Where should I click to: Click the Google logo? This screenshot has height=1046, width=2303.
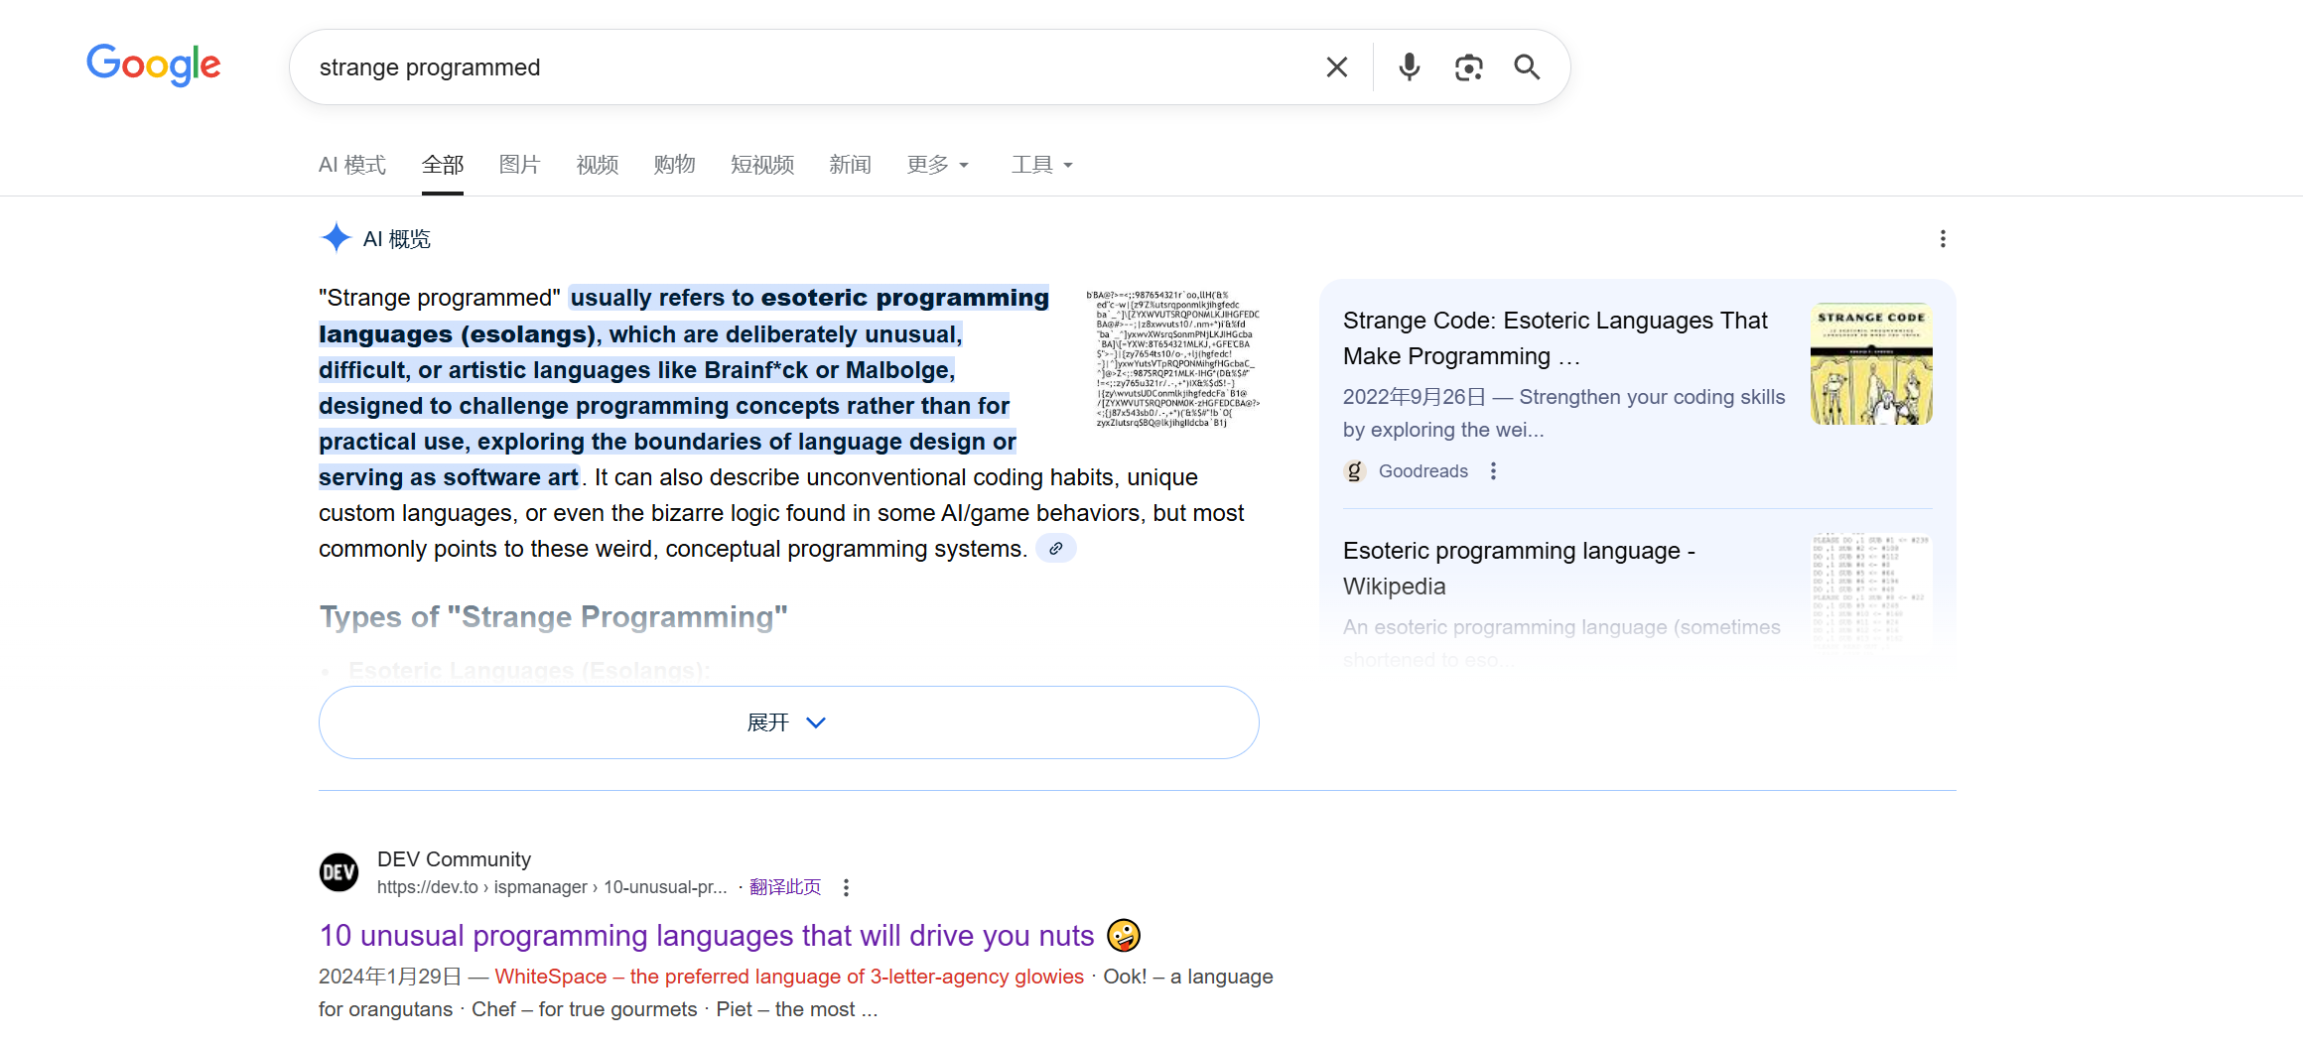(x=154, y=65)
